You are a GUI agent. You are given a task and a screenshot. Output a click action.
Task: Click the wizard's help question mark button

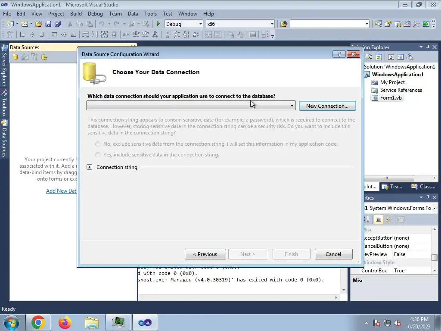coord(339,54)
